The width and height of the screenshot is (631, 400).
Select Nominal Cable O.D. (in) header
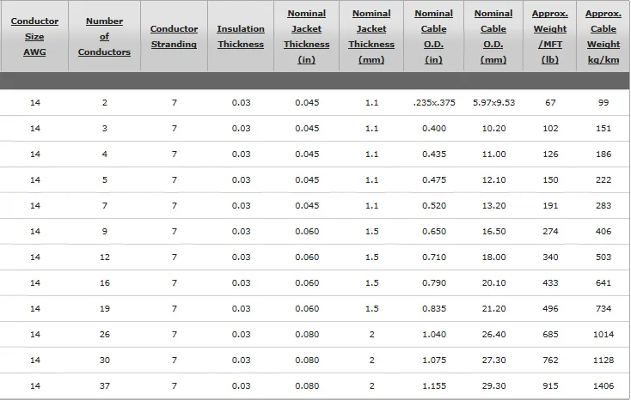click(434, 37)
